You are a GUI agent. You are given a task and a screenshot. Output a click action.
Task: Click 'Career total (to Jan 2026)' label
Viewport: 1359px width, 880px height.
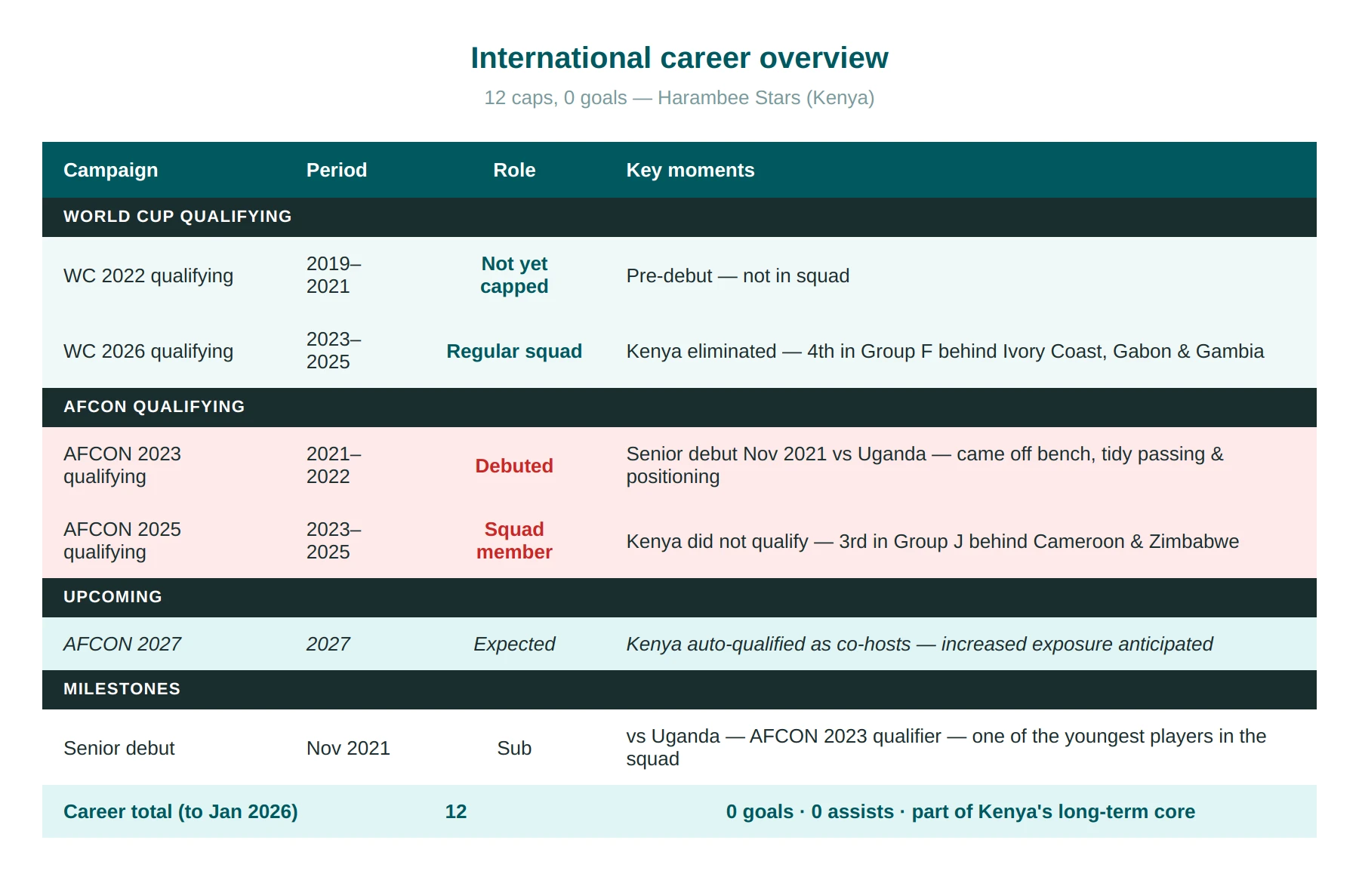pos(180,811)
